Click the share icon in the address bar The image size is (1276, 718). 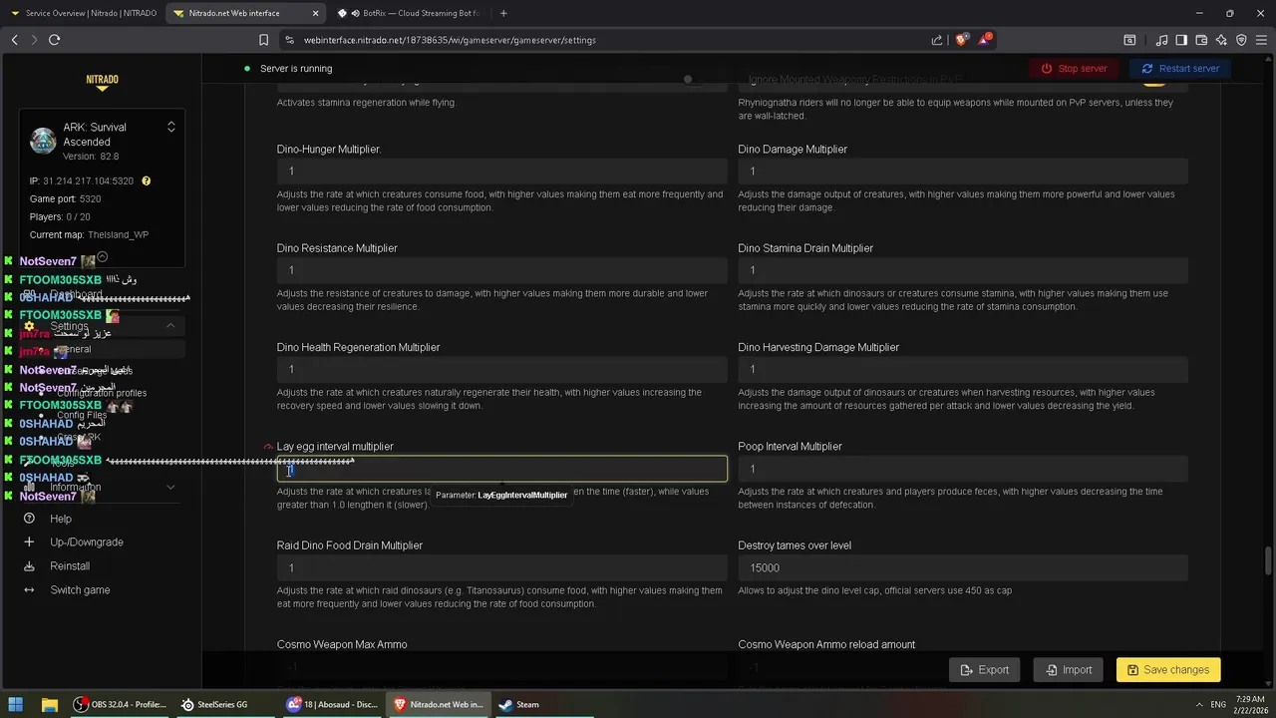[937, 40]
